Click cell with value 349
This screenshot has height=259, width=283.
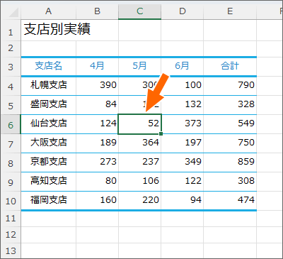click(183, 162)
